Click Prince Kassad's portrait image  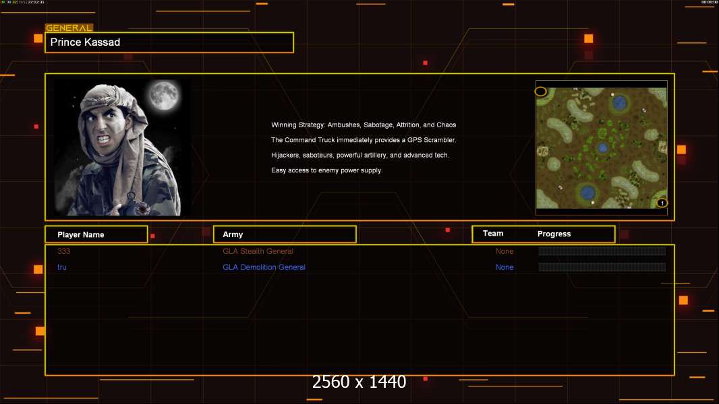(x=121, y=147)
